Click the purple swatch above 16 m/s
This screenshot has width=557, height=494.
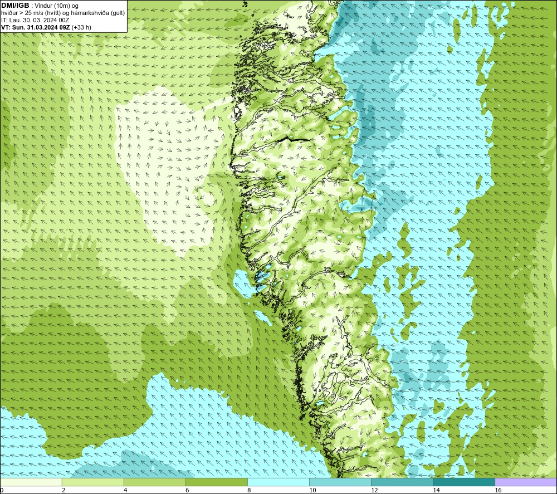tap(526, 482)
